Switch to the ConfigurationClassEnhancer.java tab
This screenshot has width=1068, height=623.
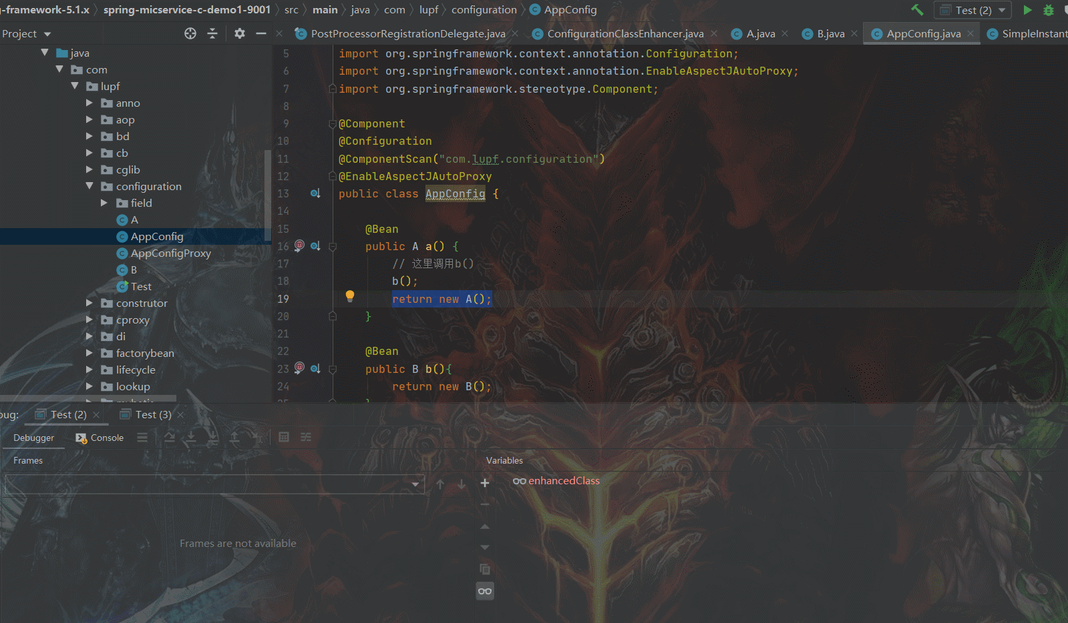point(625,33)
